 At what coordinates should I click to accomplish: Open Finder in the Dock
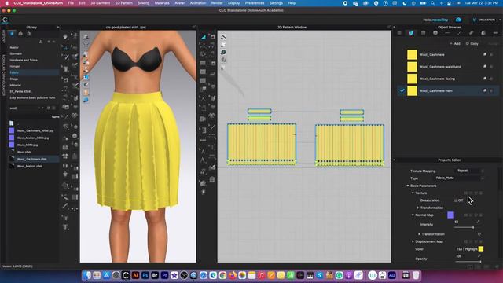click(87, 275)
